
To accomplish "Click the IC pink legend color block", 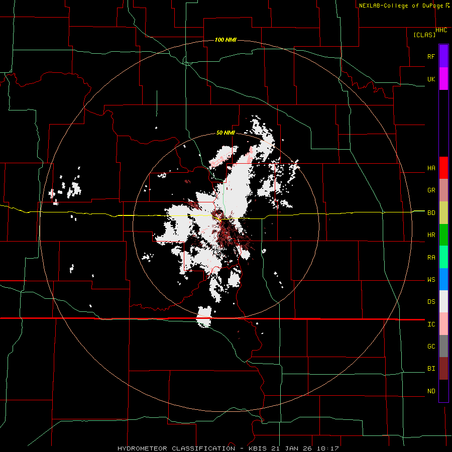I will (443, 324).
